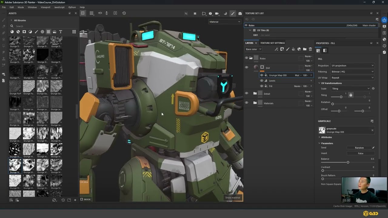Open the Base color channel dropdown
This screenshot has height=218, width=388.
tap(253, 49)
